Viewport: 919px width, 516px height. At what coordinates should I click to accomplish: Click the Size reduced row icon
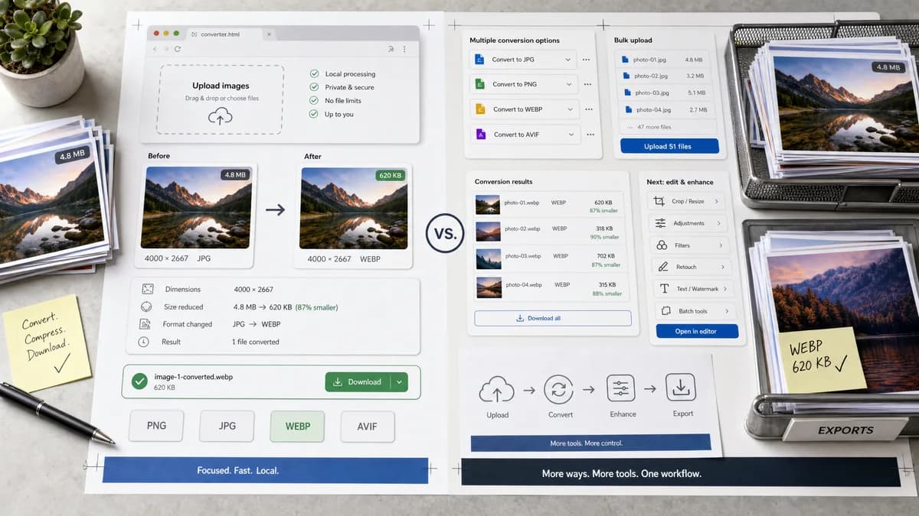pyautogui.click(x=146, y=307)
